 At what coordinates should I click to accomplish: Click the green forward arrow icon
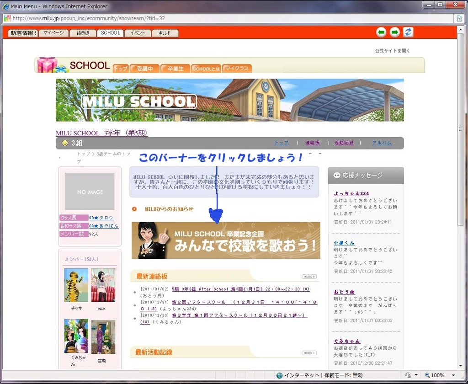point(394,32)
